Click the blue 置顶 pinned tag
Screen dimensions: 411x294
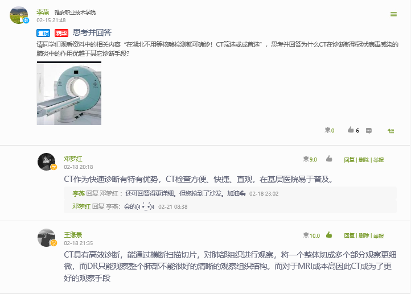click(x=43, y=33)
